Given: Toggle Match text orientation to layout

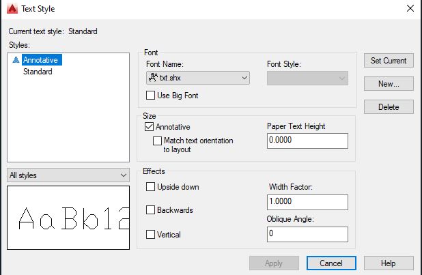Looking at the screenshot, I should point(157,141).
